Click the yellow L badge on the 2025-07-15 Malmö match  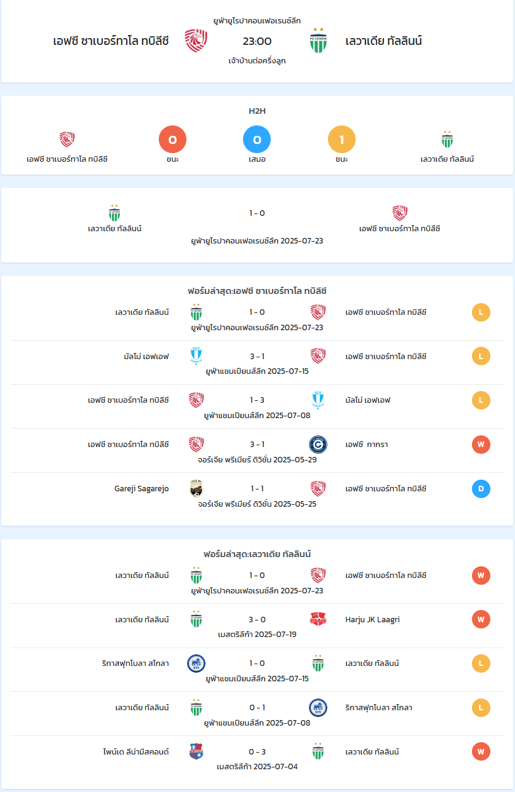pyautogui.click(x=481, y=356)
